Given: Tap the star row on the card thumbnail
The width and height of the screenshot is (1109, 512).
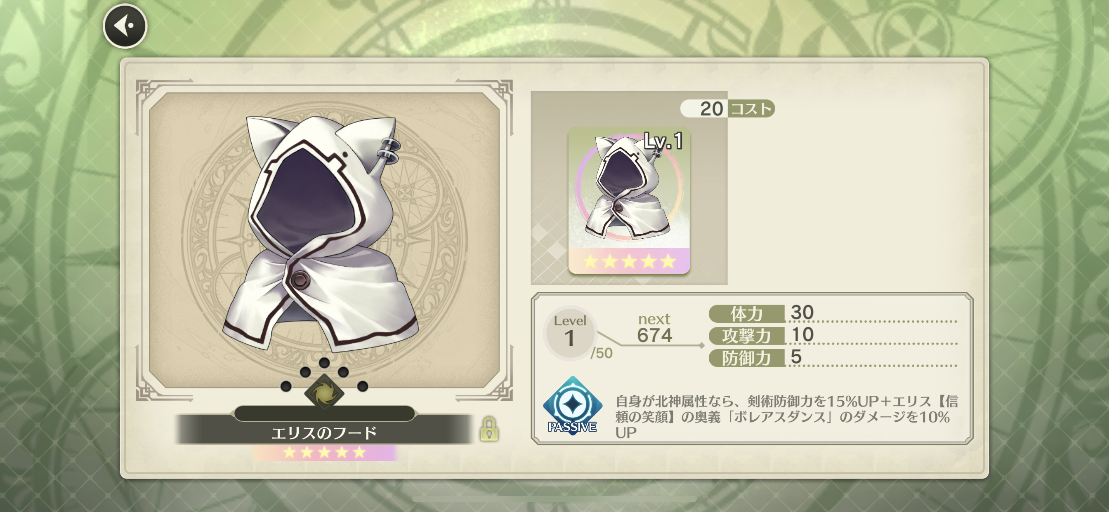Looking at the screenshot, I should (629, 261).
